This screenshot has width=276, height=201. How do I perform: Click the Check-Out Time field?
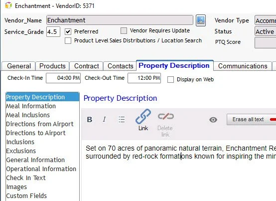[x=144, y=78]
